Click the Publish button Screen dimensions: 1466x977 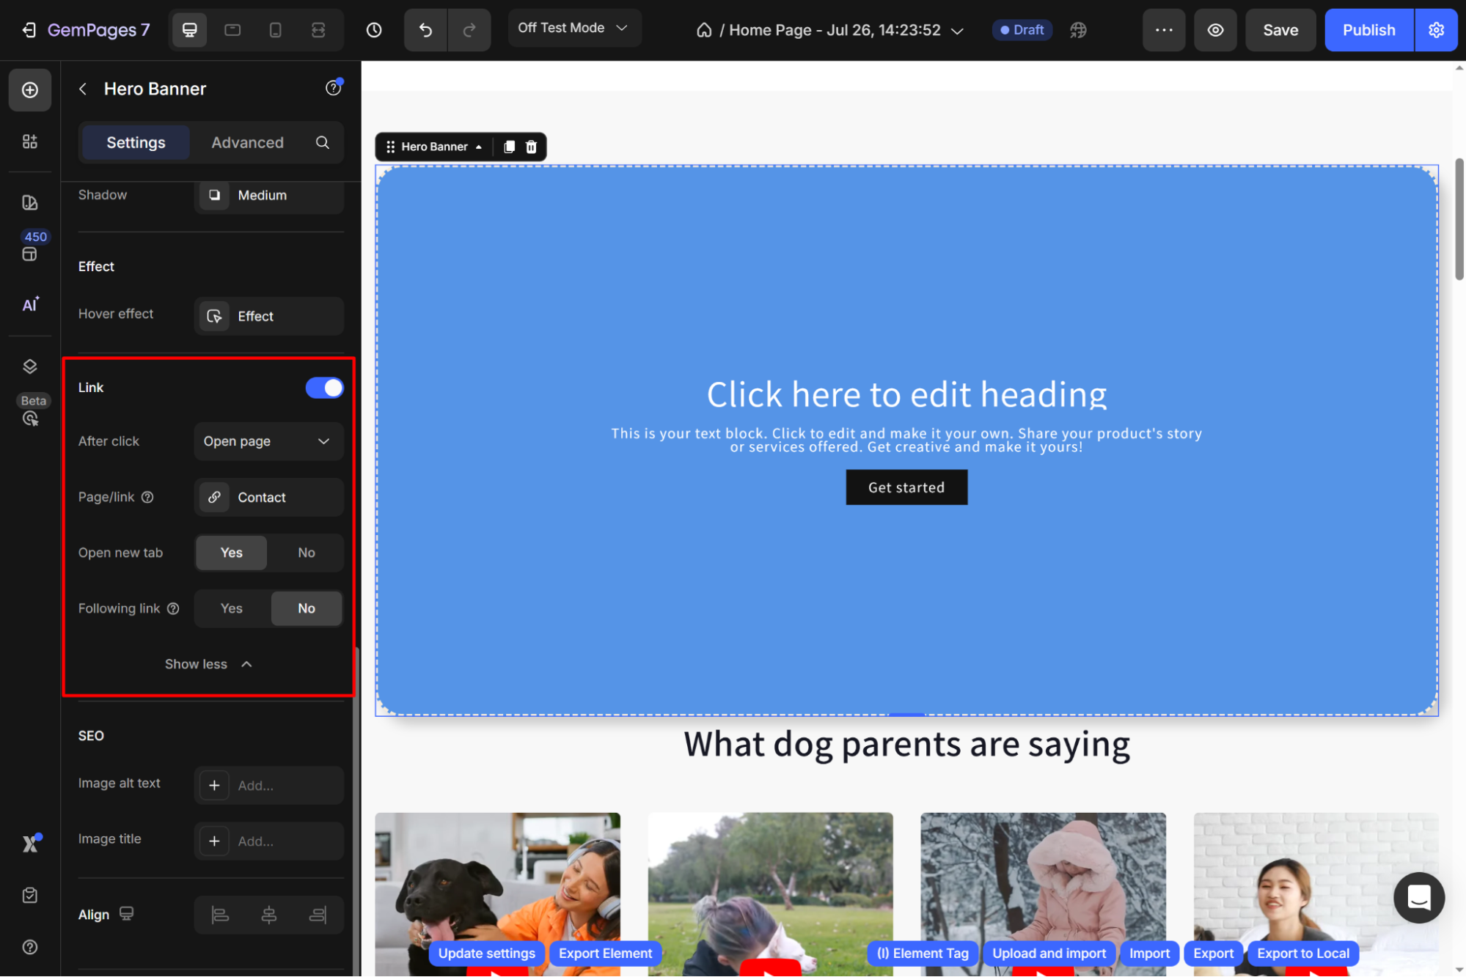tap(1368, 30)
